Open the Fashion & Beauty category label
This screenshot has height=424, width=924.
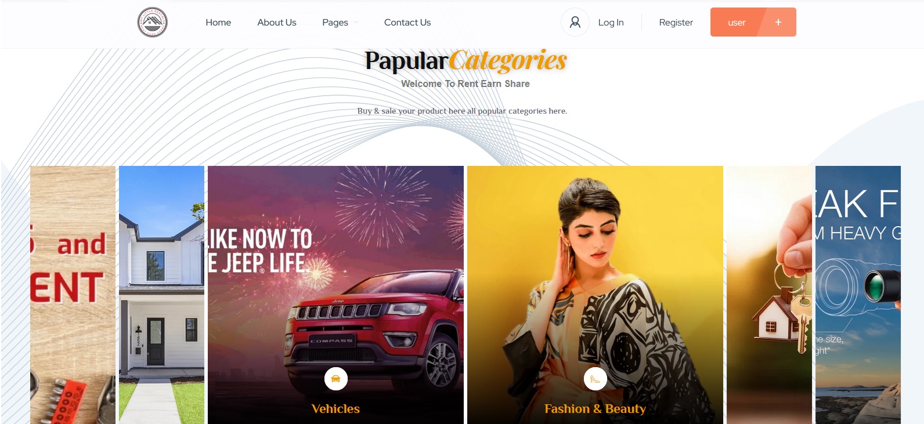[x=595, y=409]
